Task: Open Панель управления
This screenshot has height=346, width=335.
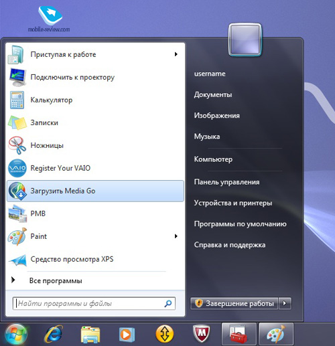Action: point(226,182)
